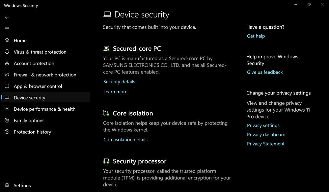Image resolution: width=329 pixels, height=192 pixels.
Task: Open Give us feedback link
Action: click(x=265, y=72)
